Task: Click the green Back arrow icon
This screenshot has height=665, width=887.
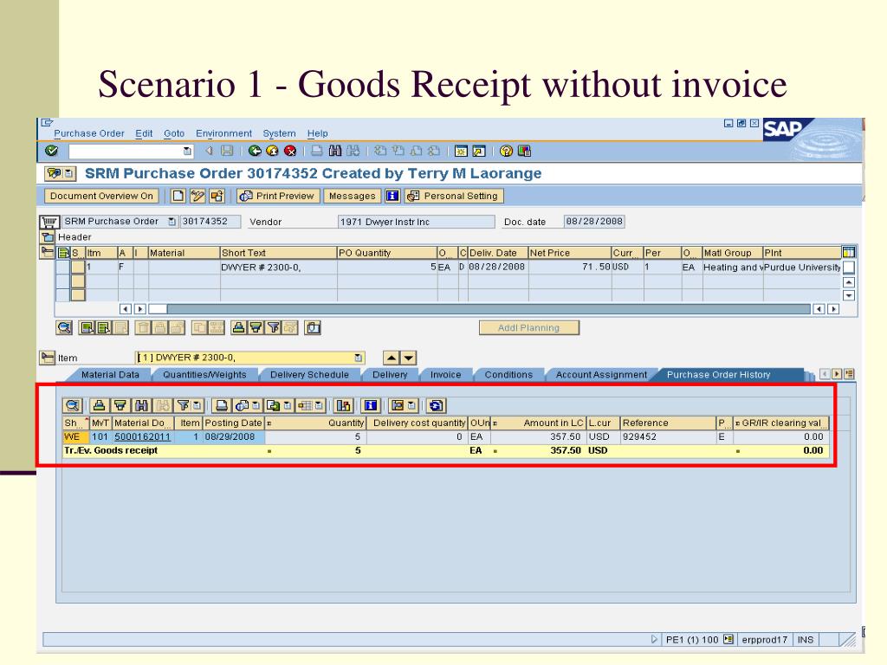Action: point(255,151)
